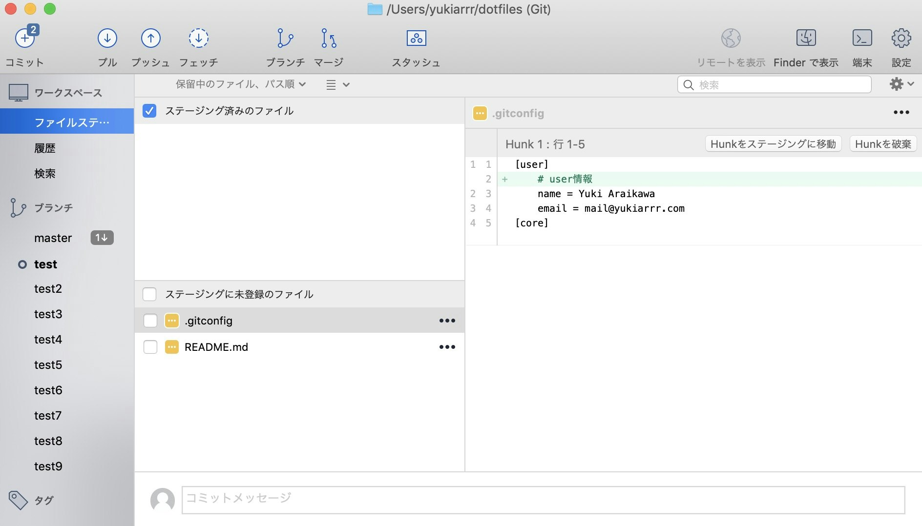Image resolution: width=922 pixels, height=526 pixels.
Task: Select the test6 branch
Action: [48, 390]
